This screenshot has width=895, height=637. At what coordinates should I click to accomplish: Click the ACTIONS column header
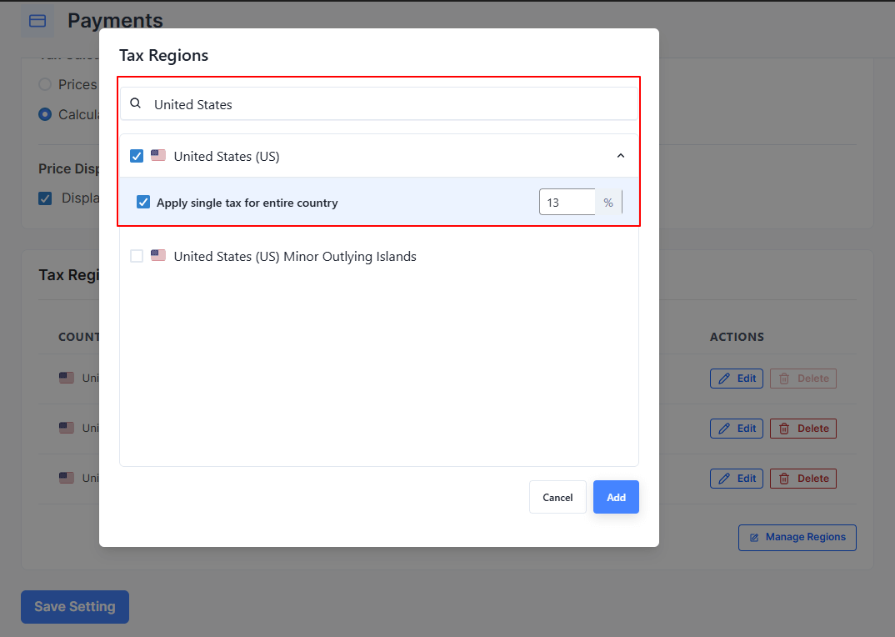[737, 337]
